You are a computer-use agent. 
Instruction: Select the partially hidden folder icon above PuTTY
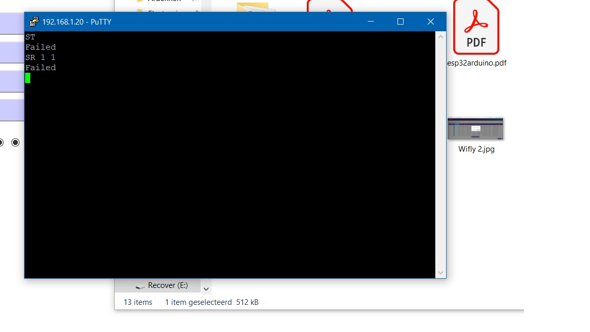[x=252, y=7]
